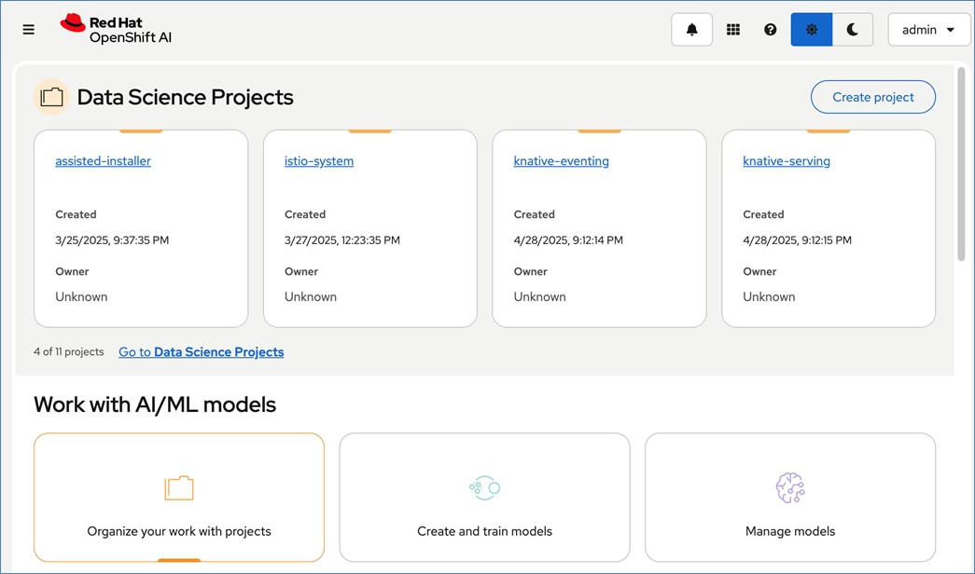Click the Red Hat OpenShift AI logo
This screenshot has height=574, width=975.
(116, 29)
